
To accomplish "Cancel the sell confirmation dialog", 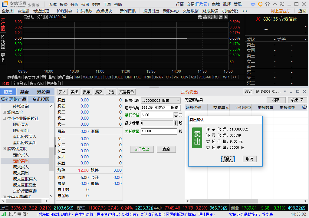I will pyautogui.click(x=249, y=159).
